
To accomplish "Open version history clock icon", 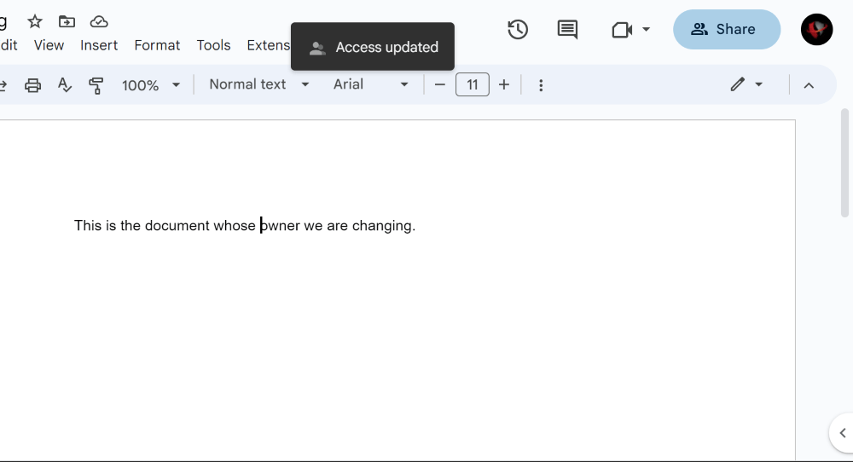I will pos(518,29).
